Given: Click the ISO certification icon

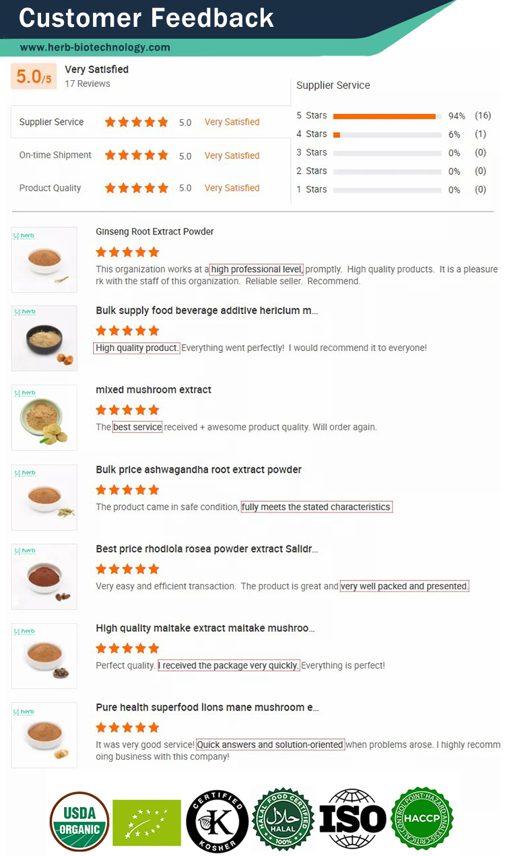Looking at the screenshot, I should pos(353,822).
